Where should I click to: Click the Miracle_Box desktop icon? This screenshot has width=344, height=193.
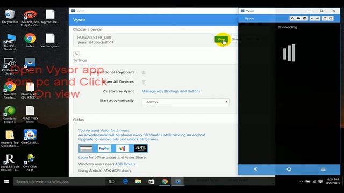click(x=30, y=18)
